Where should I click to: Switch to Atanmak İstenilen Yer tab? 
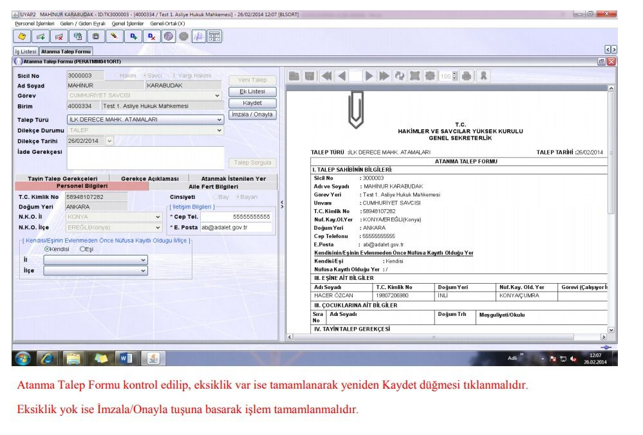point(234,178)
